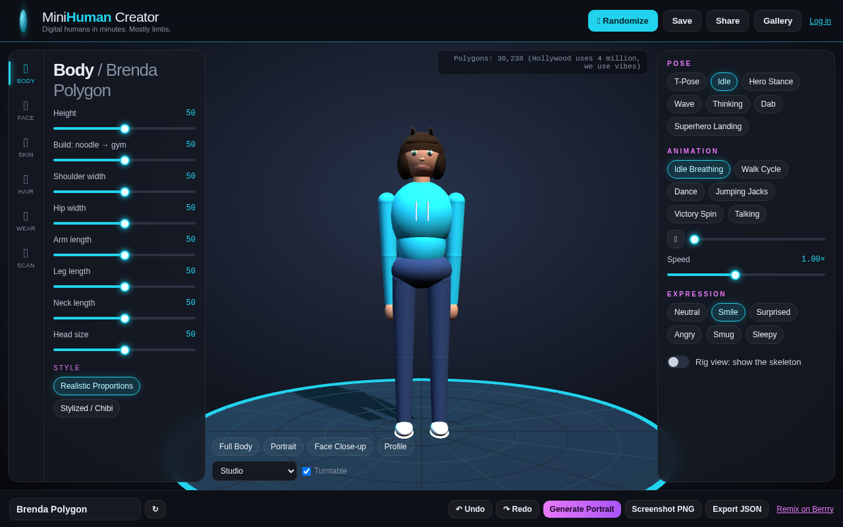The height and width of the screenshot is (527, 843).
Task: Open the Scan sidebar tab
Action: pos(26,258)
